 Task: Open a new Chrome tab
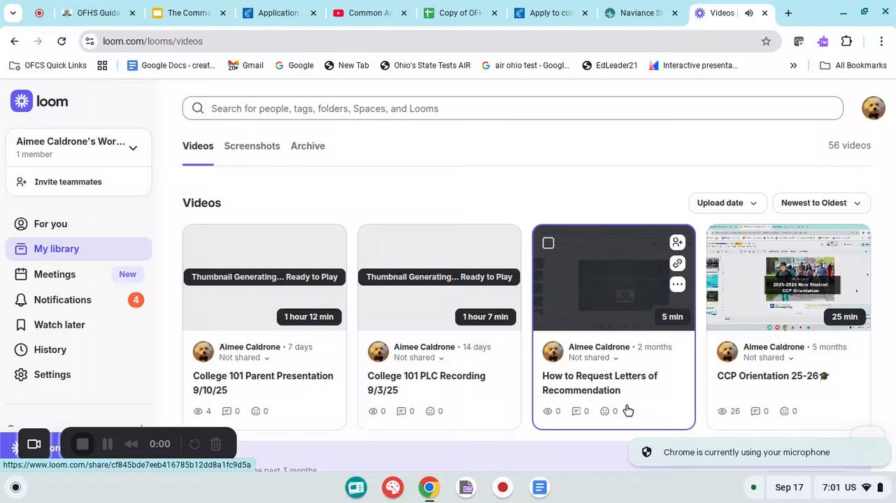(788, 13)
